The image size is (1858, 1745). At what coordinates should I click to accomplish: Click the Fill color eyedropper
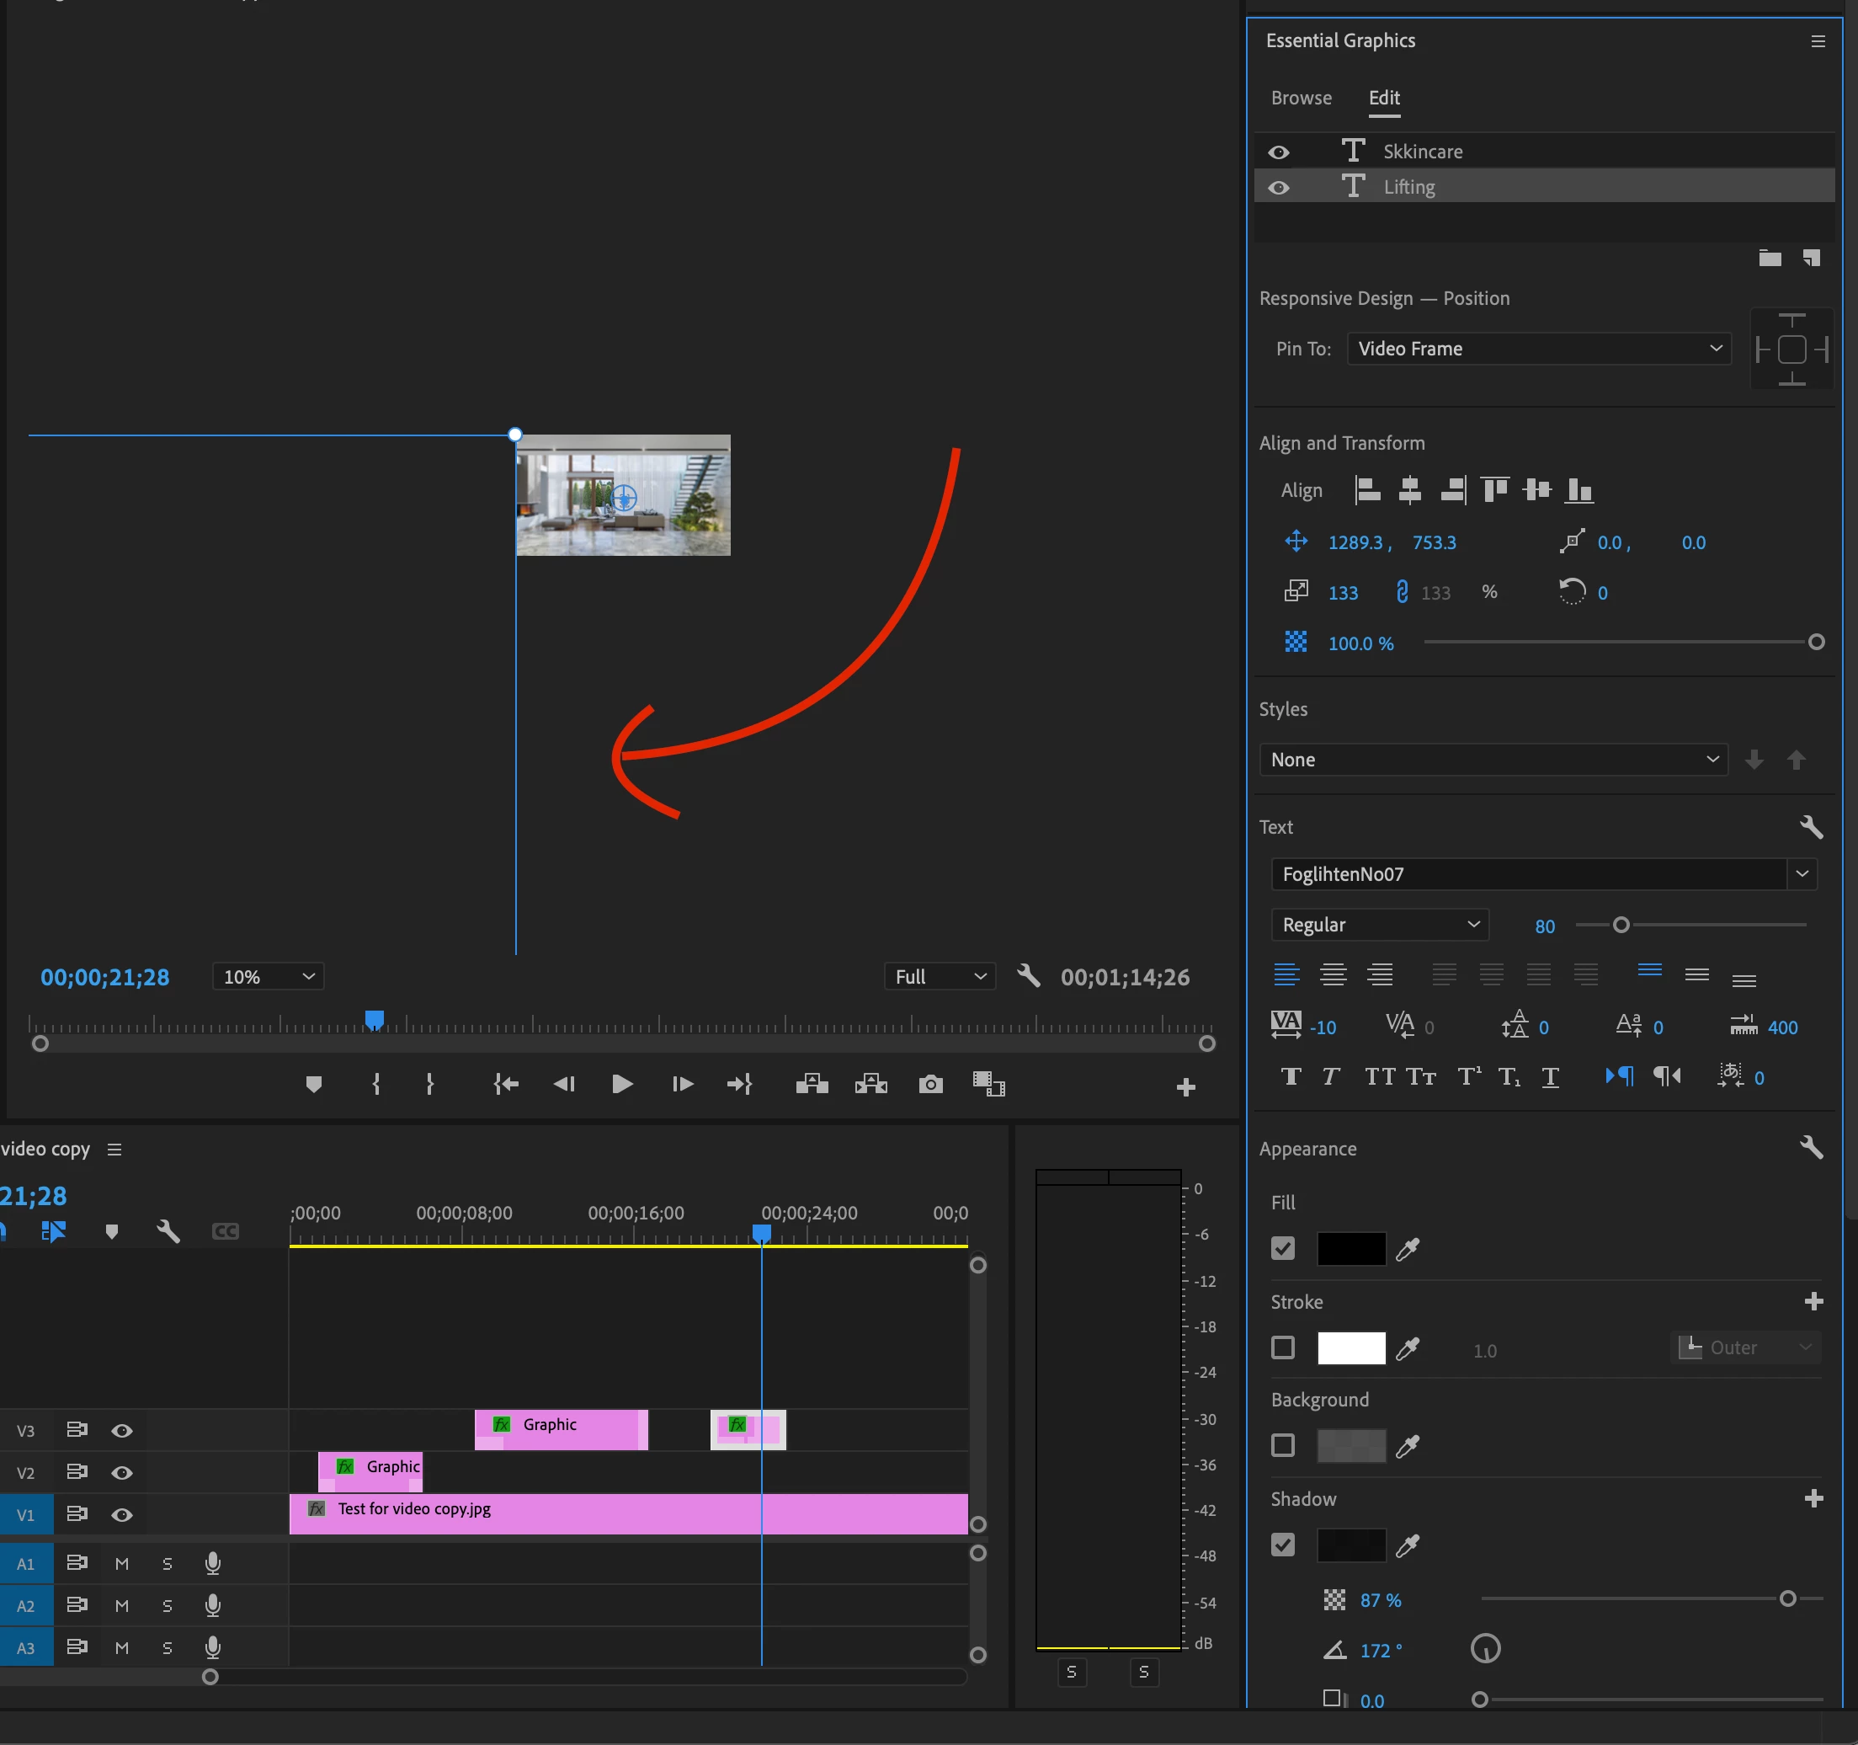coord(1408,1249)
